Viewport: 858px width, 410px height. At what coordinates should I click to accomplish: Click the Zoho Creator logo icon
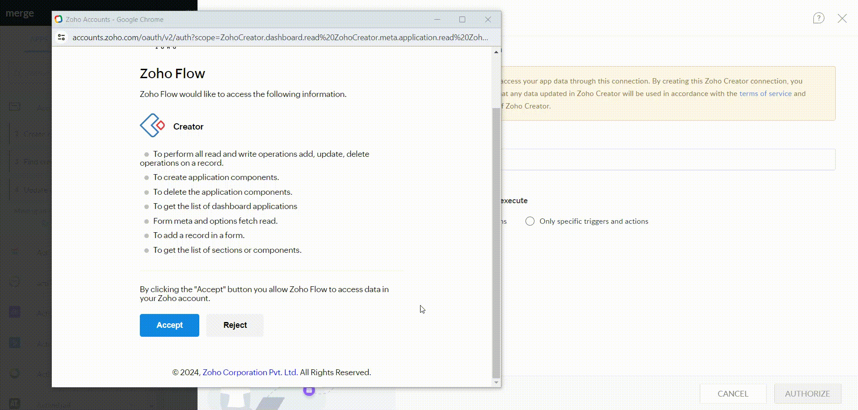[152, 126]
